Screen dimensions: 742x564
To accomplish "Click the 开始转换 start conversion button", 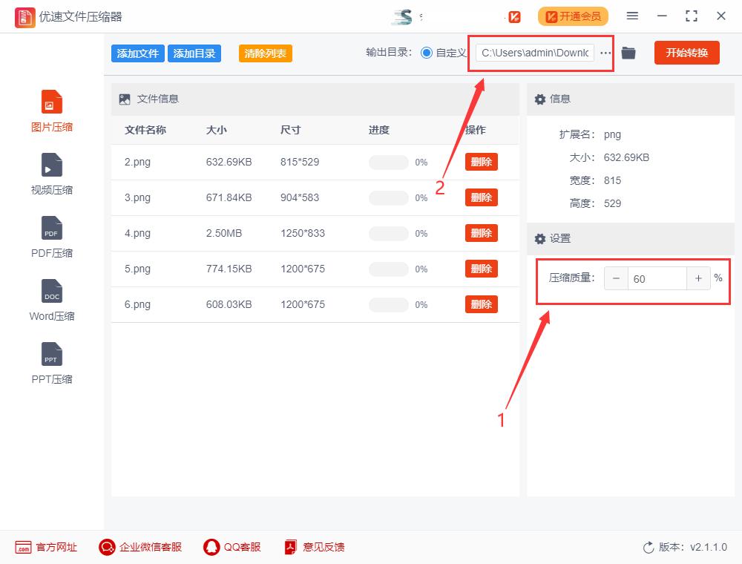I will click(686, 53).
